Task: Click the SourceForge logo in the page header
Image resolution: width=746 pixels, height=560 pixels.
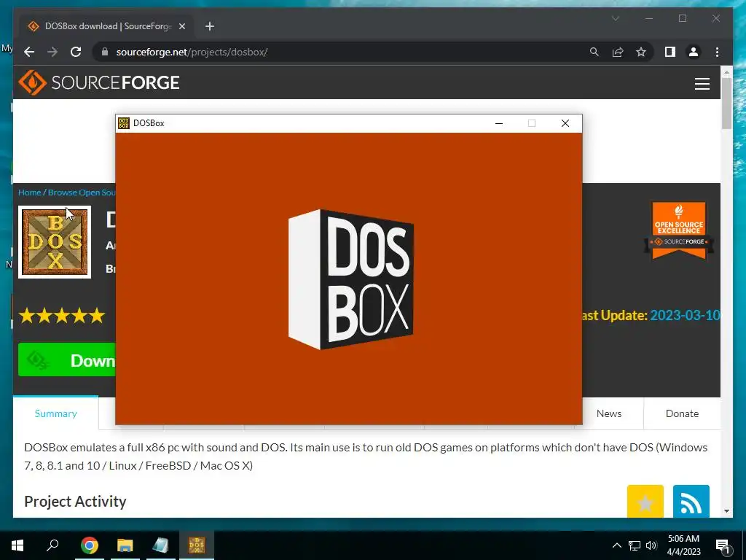Action: coord(99,82)
